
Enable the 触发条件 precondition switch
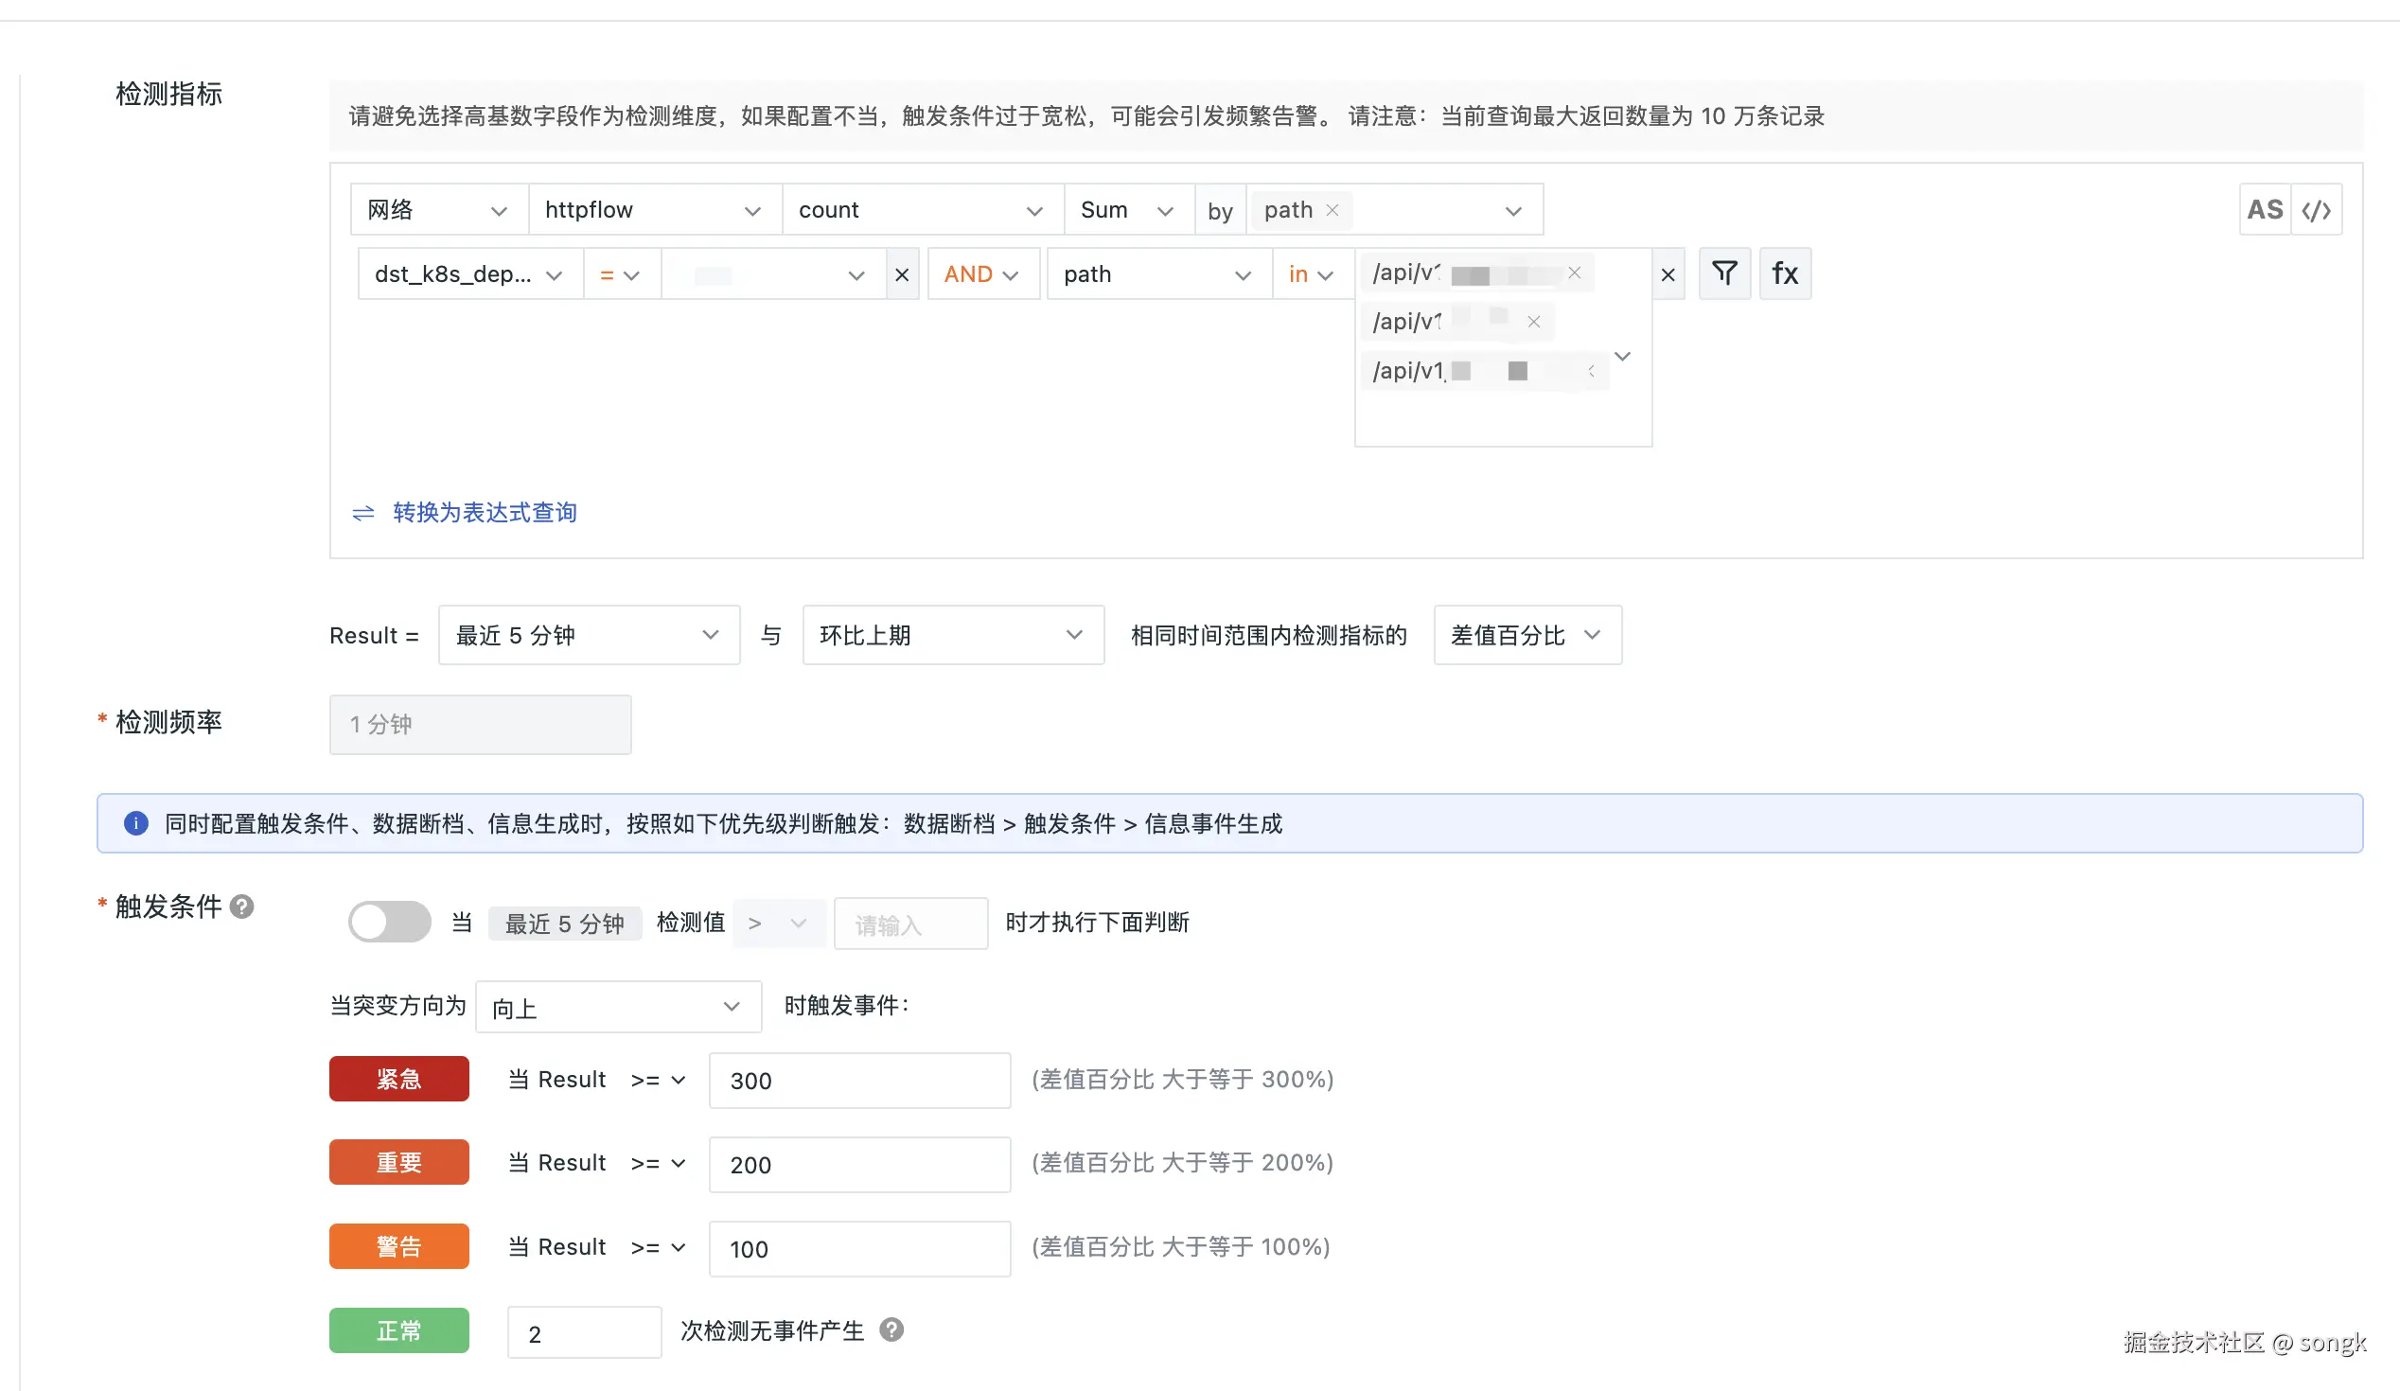coord(389,922)
